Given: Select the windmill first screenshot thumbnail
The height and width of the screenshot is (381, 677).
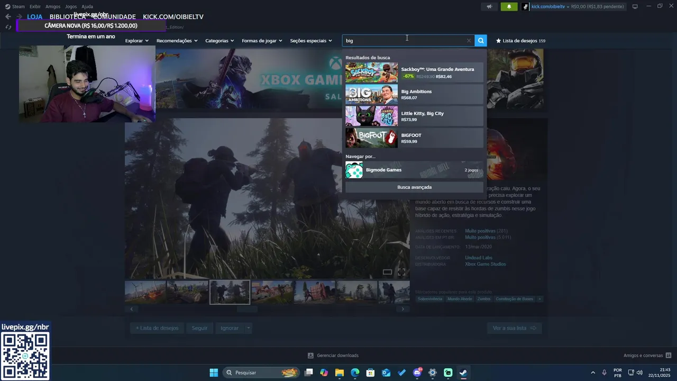Looking at the screenshot, I should pyautogui.click(x=145, y=292).
